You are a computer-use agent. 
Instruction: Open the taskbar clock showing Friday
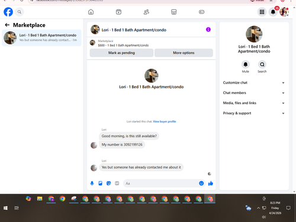275,208
